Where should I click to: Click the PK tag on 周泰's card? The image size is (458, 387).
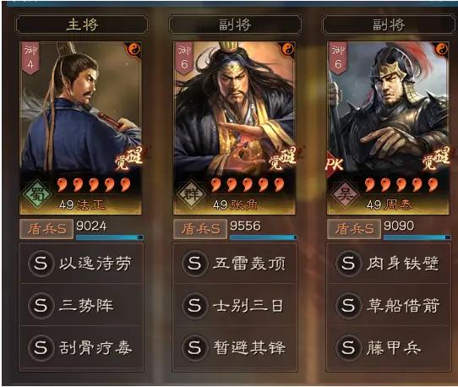tap(334, 165)
